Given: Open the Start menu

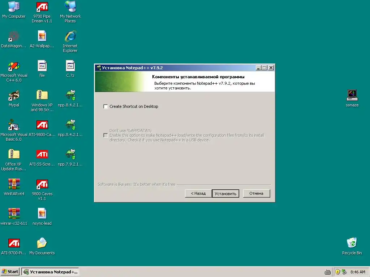Looking at the screenshot, I should pos(10,272).
